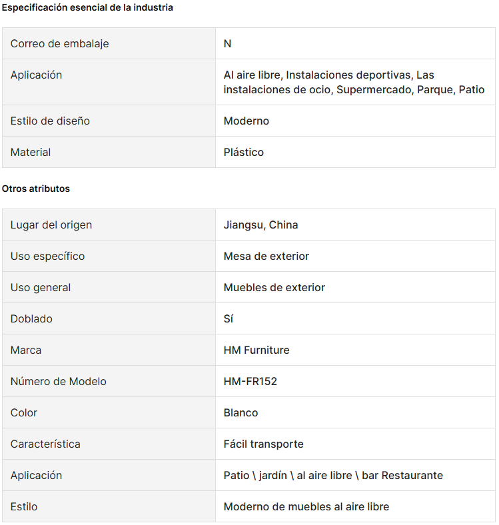Click the 'Doblado' attribute label
The height and width of the screenshot is (525, 499).
click(31, 318)
